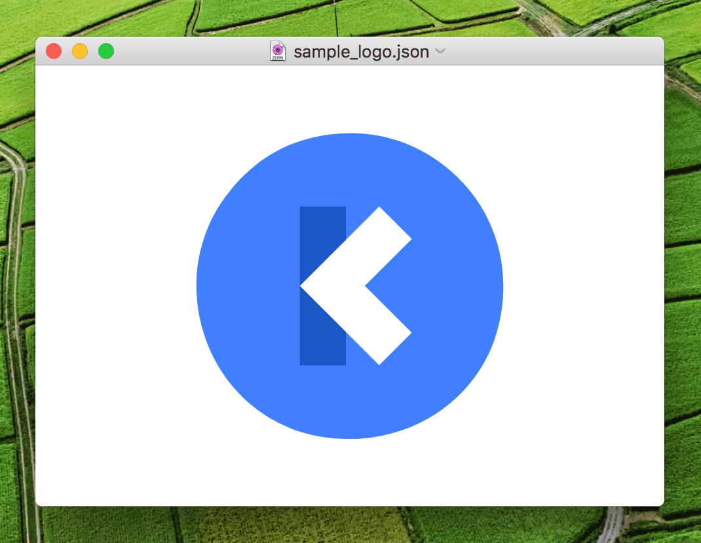Click the green rice field wallpaper on the left
Image resolution: width=701 pixels, height=543 pixels.
16,262
